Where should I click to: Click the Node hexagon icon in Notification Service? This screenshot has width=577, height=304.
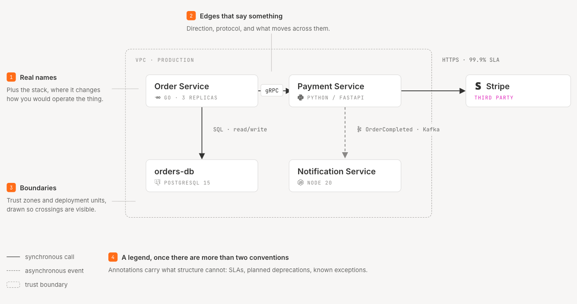pyautogui.click(x=301, y=183)
